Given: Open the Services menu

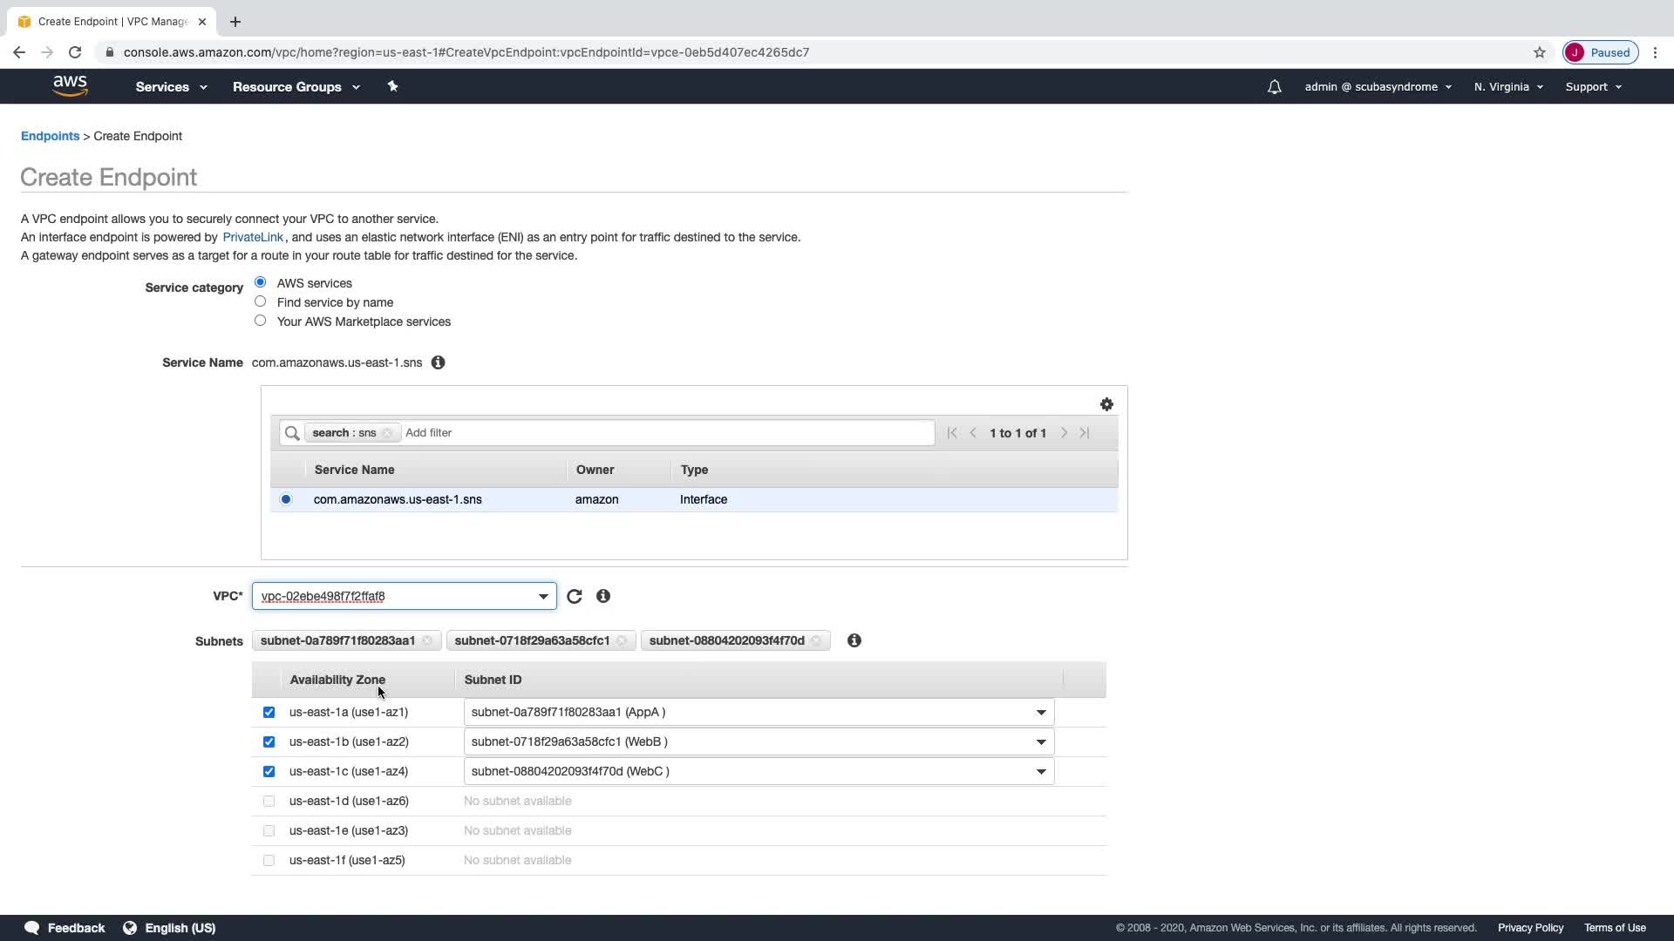Looking at the screenshot, I should pos(171,87).
